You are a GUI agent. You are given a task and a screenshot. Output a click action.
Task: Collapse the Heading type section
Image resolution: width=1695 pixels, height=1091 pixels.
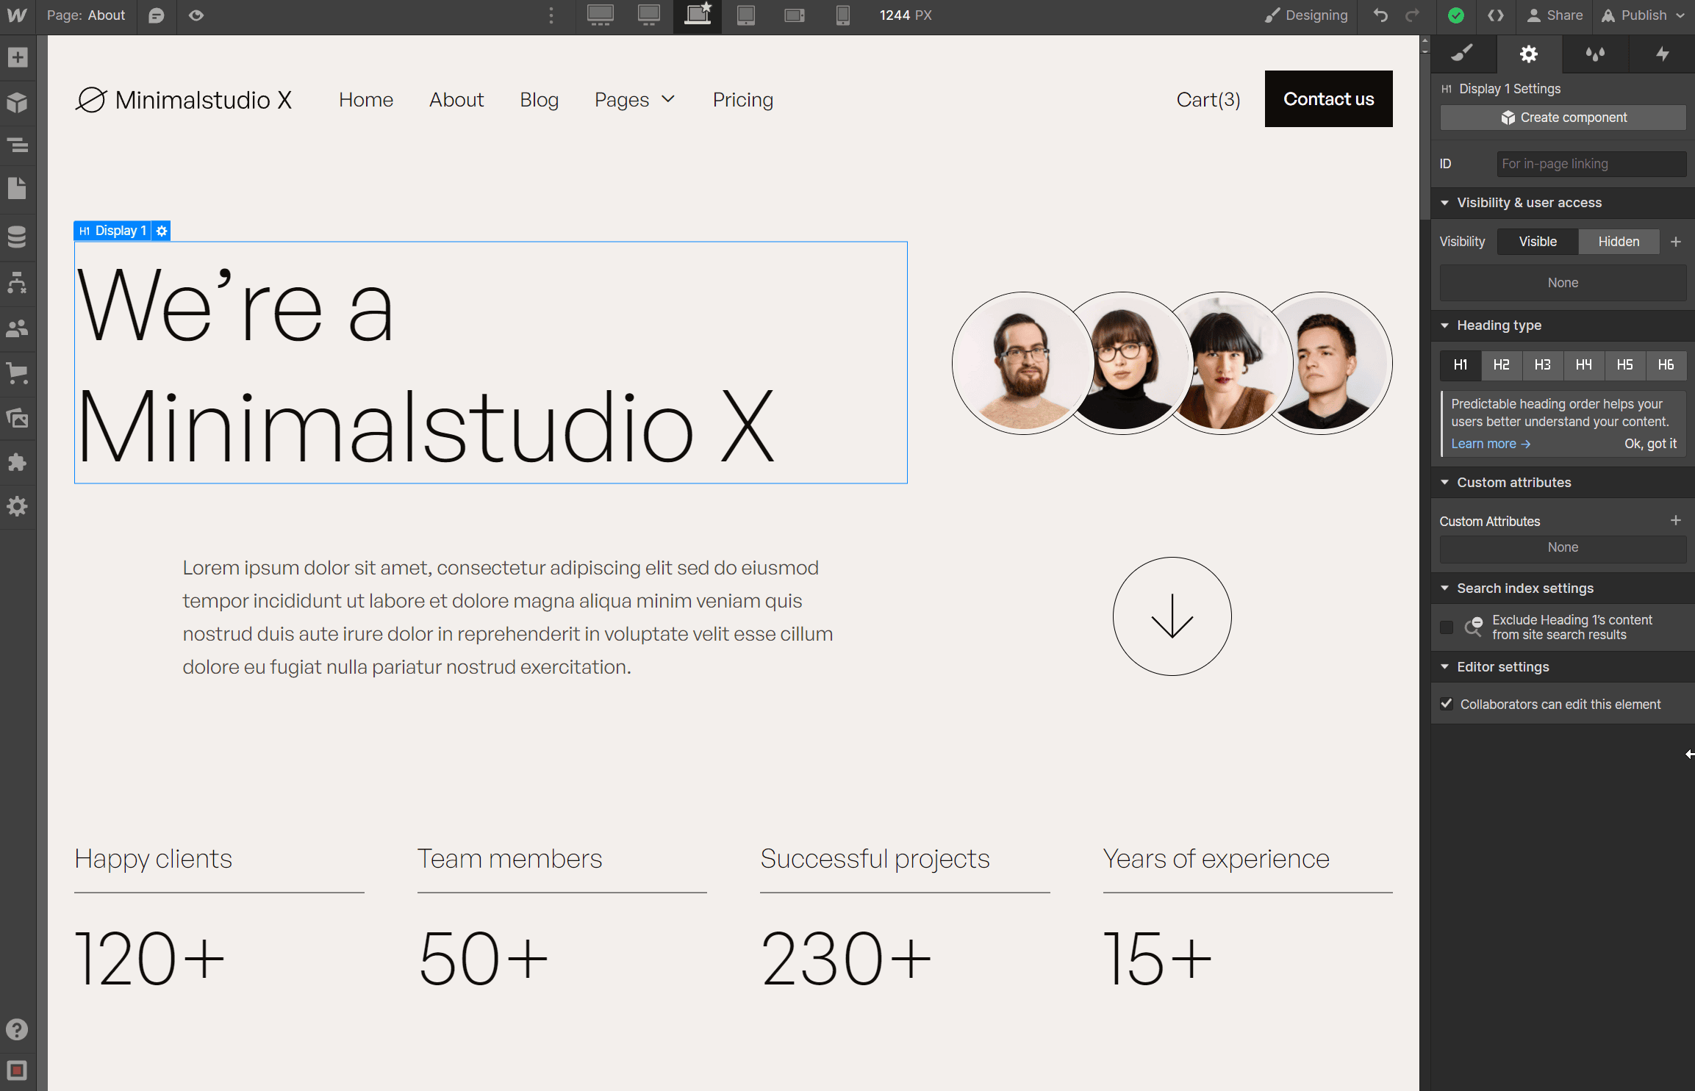point(1445,325)
